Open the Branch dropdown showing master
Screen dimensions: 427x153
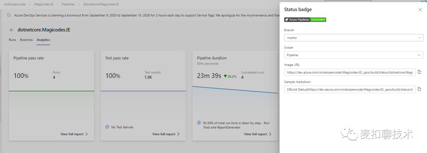353,38
